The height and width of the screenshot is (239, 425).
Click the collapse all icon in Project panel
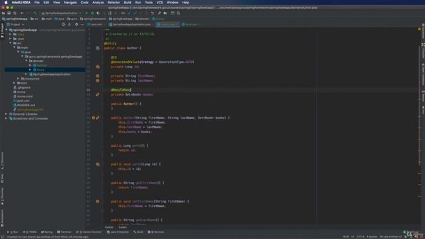[69, 25]
